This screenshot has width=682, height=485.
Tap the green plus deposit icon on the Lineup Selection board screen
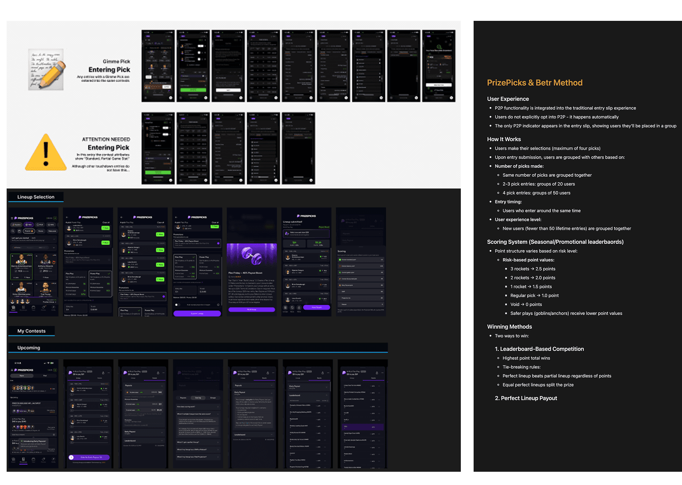point(55,218)
